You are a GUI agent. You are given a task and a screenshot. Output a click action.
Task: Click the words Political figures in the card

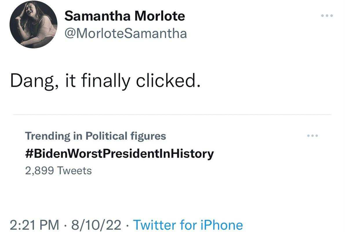point(126,136)
